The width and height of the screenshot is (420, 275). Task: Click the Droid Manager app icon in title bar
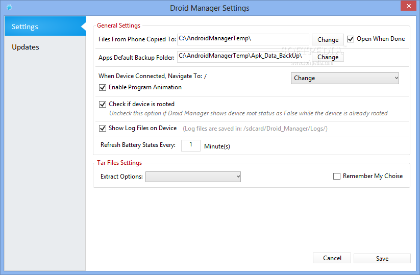[9, 7]
